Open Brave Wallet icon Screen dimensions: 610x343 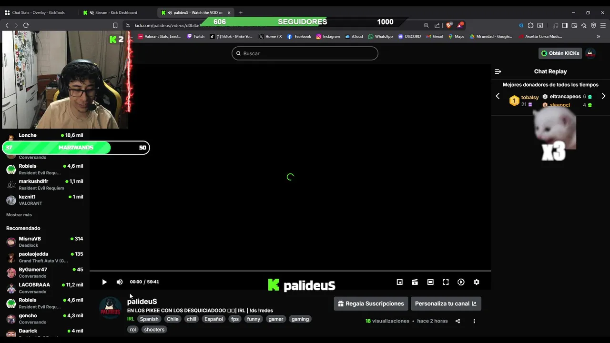(x=574, y=25)
